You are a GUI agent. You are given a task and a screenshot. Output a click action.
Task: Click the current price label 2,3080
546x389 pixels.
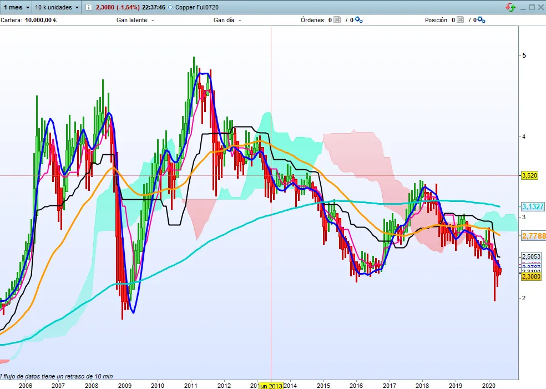(530, 276)
